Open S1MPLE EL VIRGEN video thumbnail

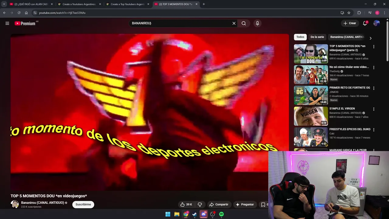click(311, 116)
